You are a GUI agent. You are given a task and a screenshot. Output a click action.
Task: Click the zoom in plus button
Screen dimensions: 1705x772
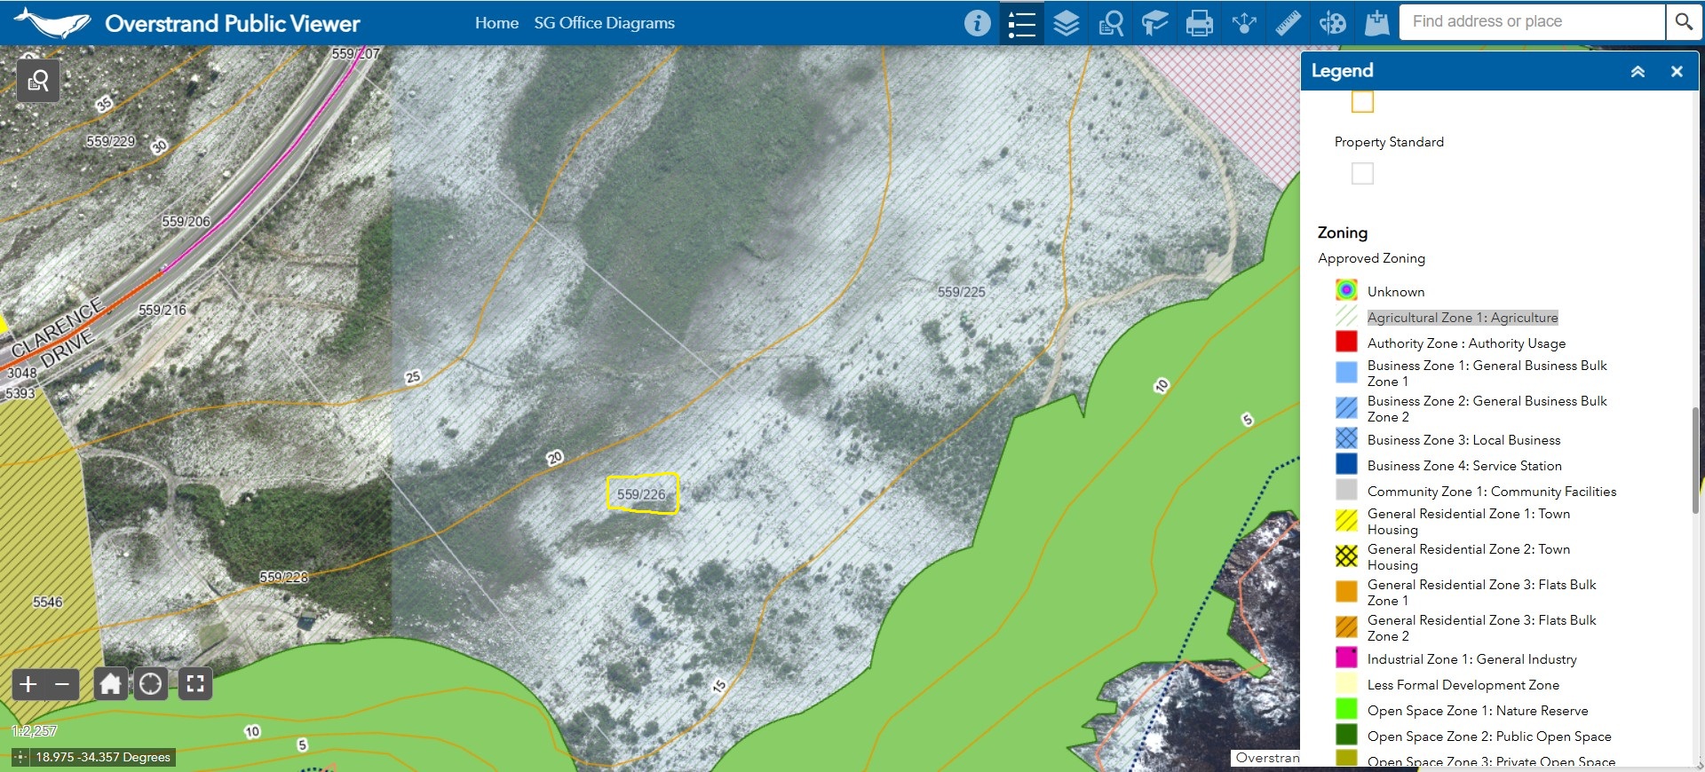click(28, 684)
